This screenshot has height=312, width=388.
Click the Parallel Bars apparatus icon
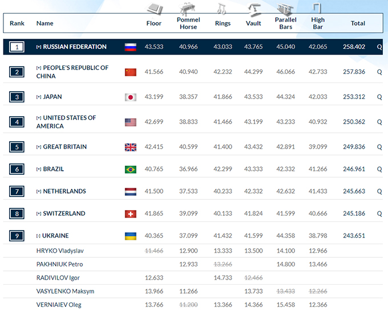coord(285,9)
